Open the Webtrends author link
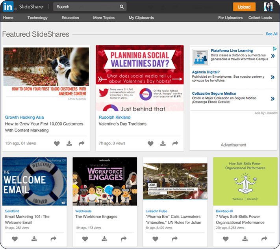This screenshot has width=280, height=249. click(x=83, y=211)
